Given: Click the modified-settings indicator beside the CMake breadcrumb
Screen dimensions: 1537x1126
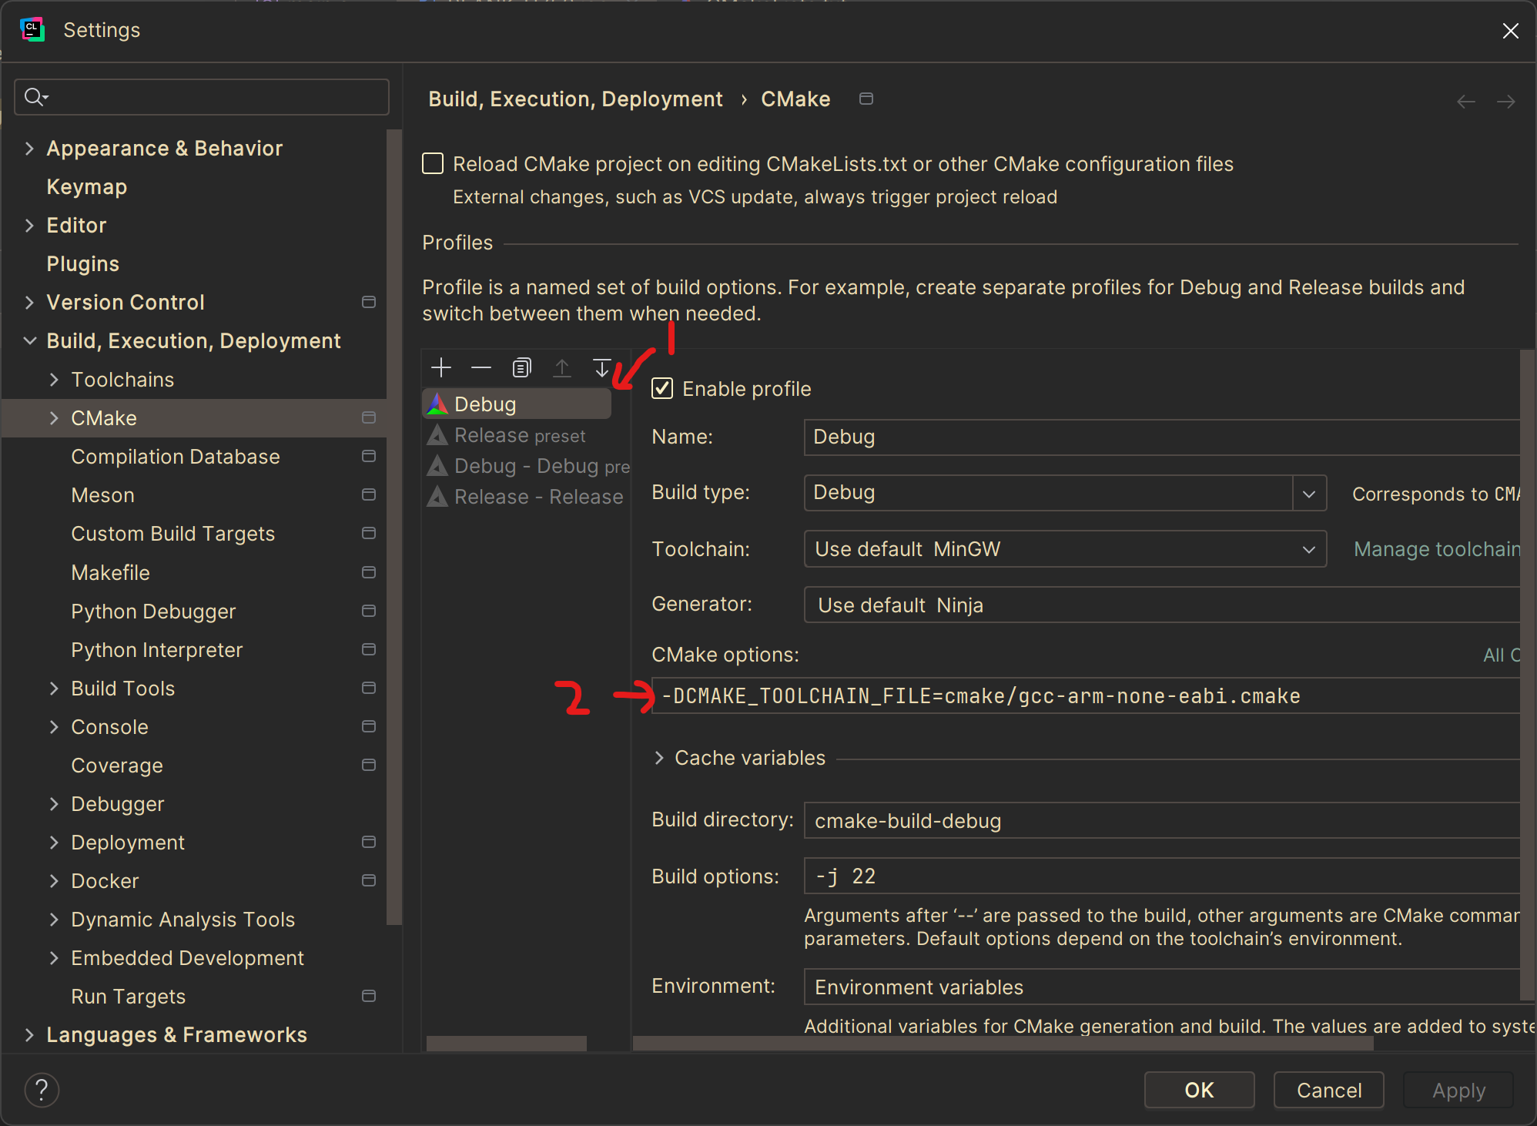Looking at the screenshot, I should pyautogui.click(x=866, y=99).
